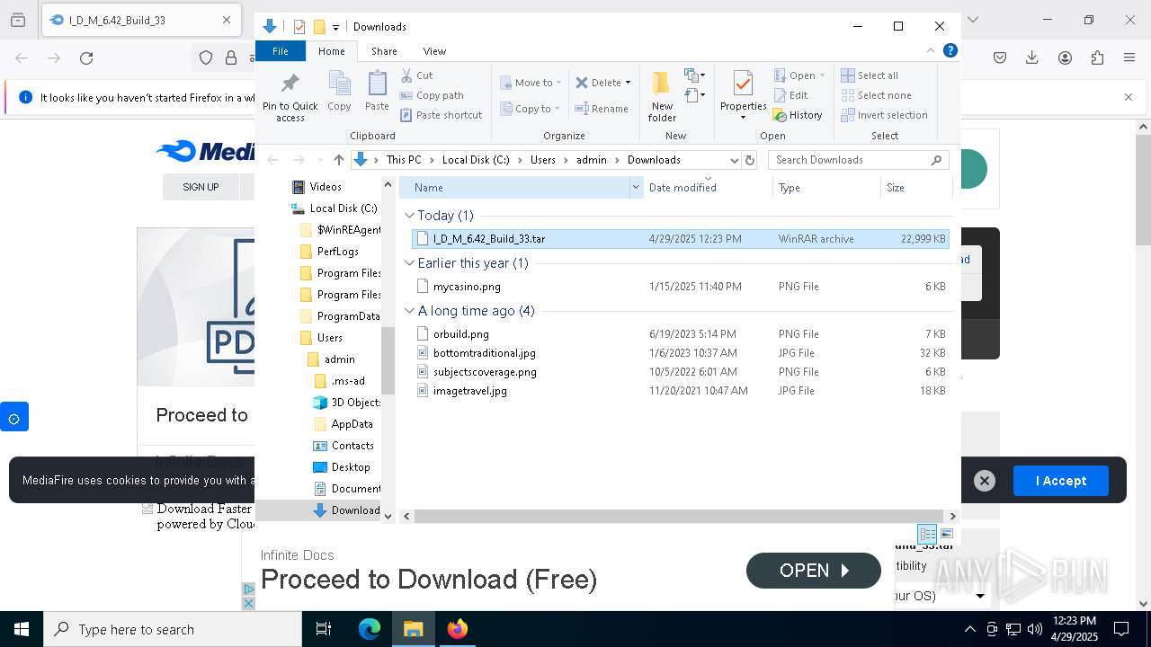Viewport: 1151px width, 647px height.
Task: Click the 'admin' breadcrumb in address bar
Action: click(591, 160)
